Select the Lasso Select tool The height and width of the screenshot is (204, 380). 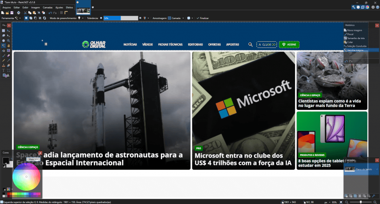tap(3, 36)
